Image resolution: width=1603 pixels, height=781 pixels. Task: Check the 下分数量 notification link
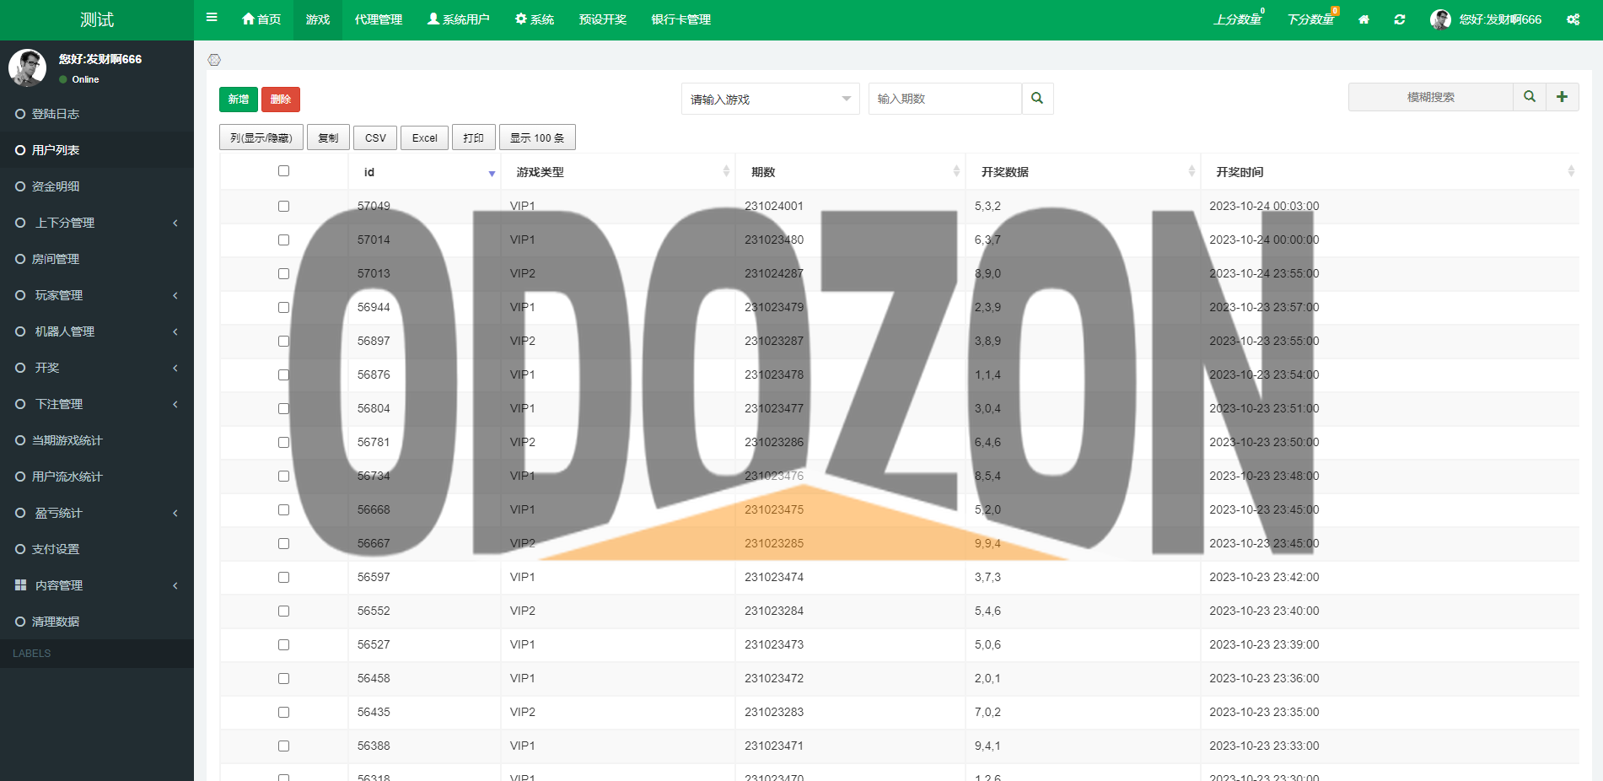pyautogui.click(x=1311, y=19)
